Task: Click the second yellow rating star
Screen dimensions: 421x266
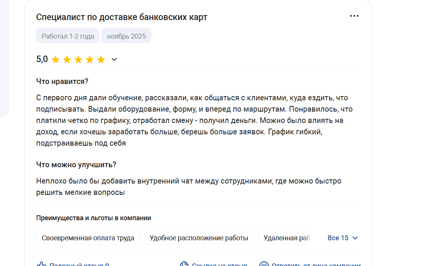Action: click(67, 59)
